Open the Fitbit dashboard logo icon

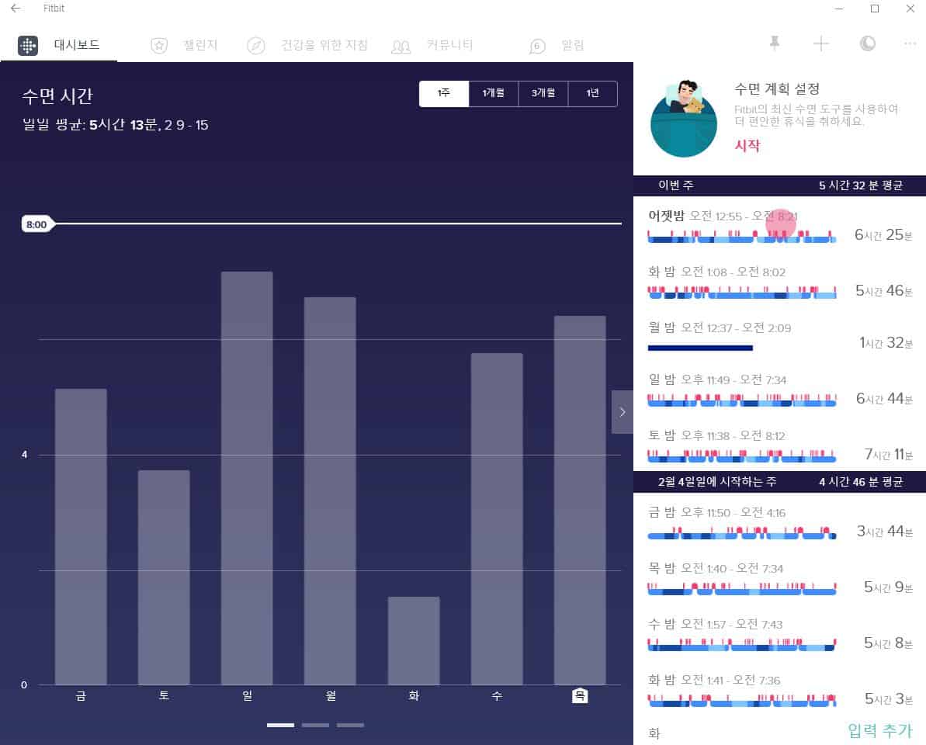tap(28, 46)
